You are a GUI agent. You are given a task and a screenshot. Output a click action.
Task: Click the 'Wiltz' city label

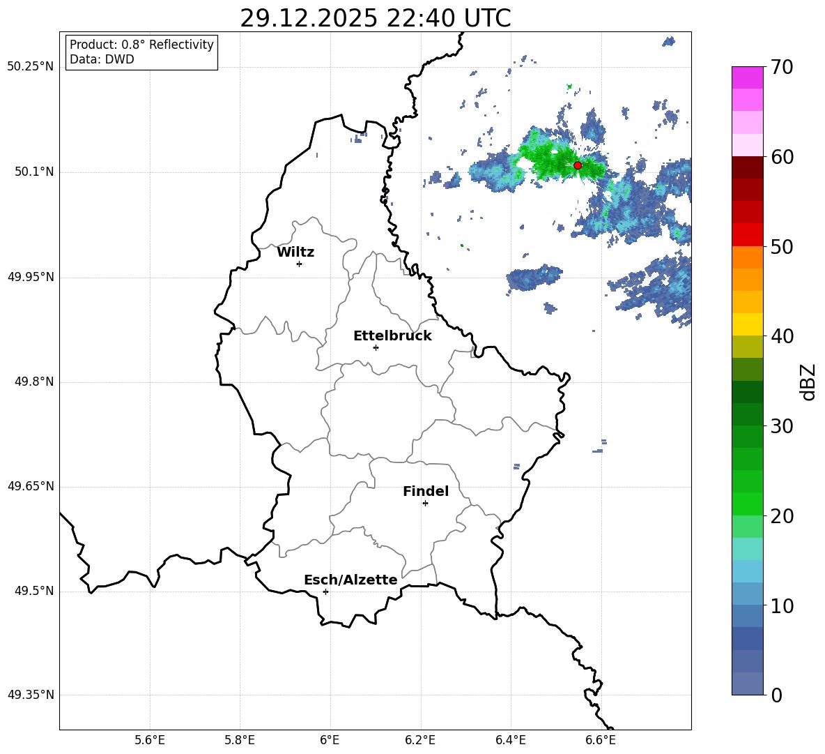coord(295,252)
